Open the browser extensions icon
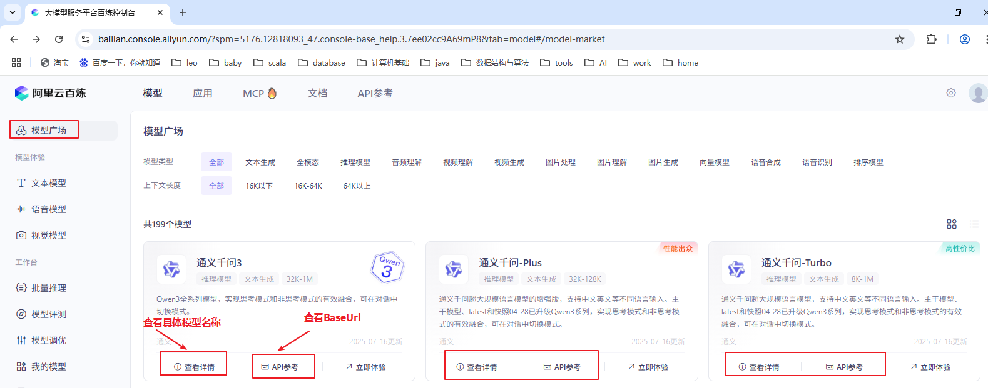The width and height of the screenshot is (988, 388). click(931, 39)
